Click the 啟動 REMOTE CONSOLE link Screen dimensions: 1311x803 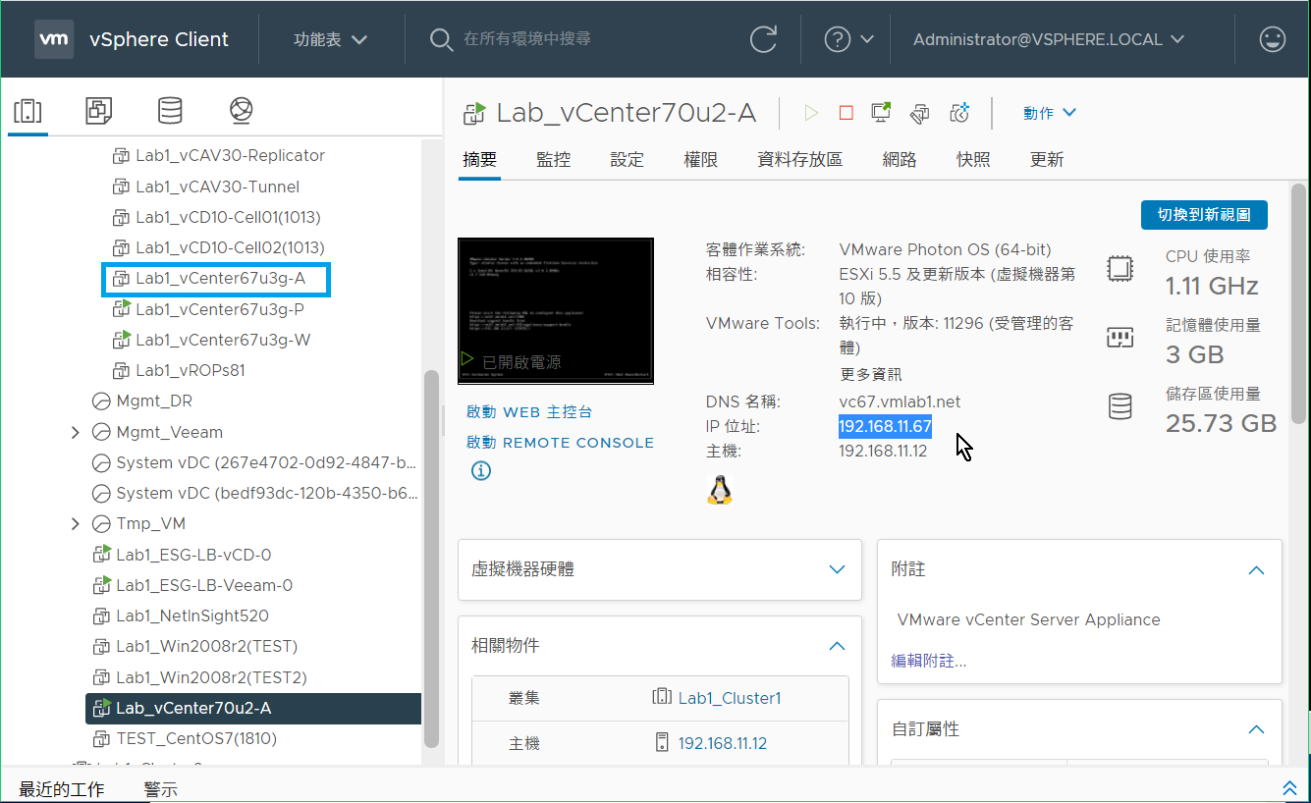[x=560, y=443]
